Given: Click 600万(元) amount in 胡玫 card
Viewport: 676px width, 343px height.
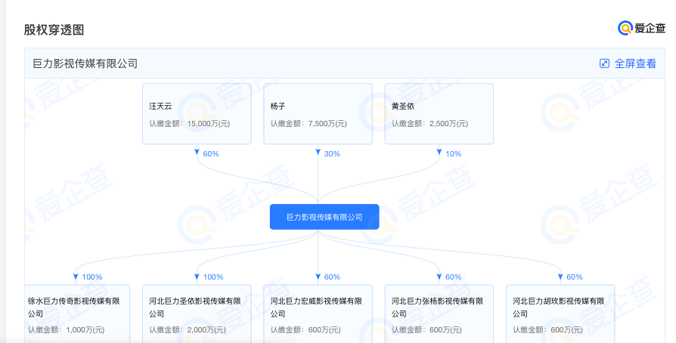Looking at the screenshot, I should 566,330.
